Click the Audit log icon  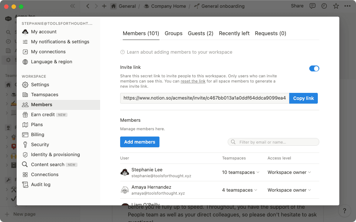(25, 184)
